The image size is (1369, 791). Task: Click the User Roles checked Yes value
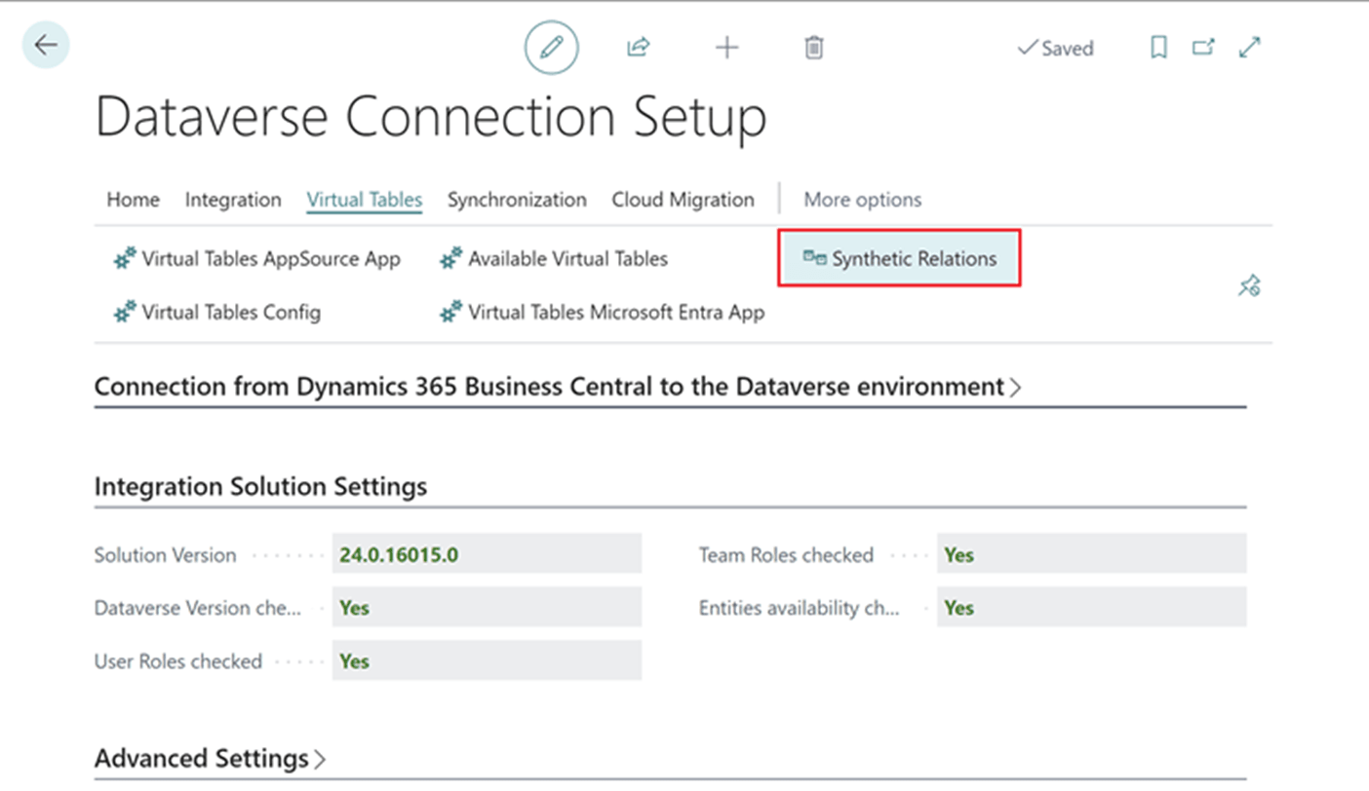coord(487,660)
